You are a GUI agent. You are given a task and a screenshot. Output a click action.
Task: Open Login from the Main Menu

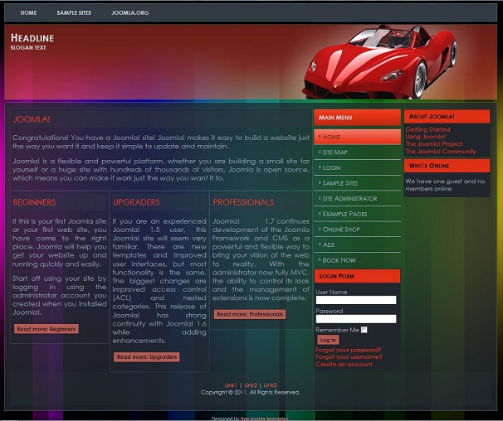coord(358,167)
